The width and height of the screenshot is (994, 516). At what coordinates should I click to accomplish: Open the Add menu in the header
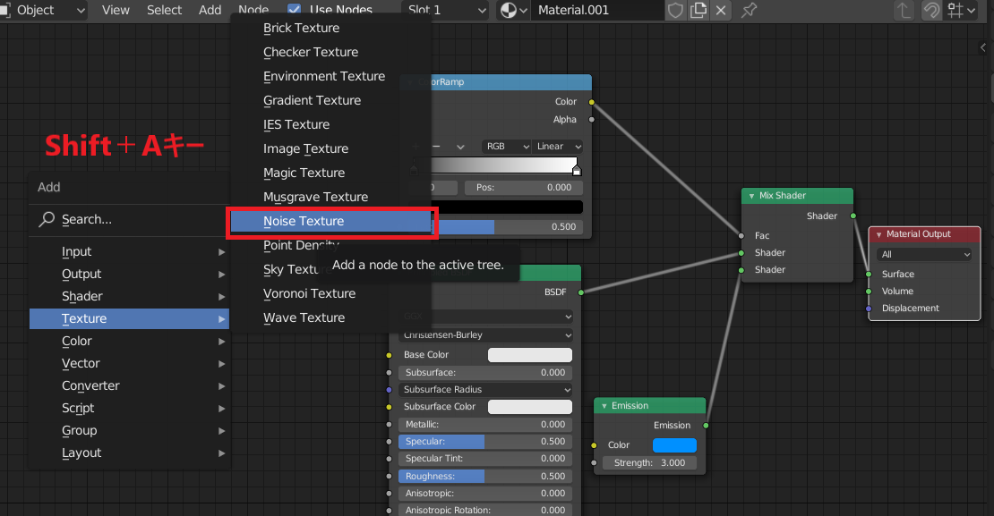210,10
